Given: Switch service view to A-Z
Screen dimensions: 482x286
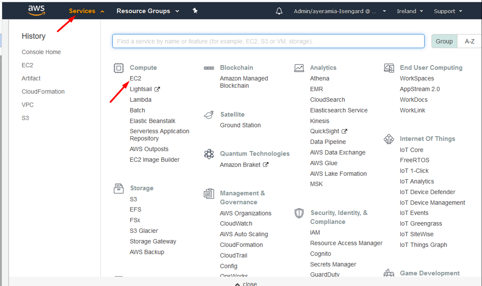Looking at the screenshot, I should click(469, 41).
